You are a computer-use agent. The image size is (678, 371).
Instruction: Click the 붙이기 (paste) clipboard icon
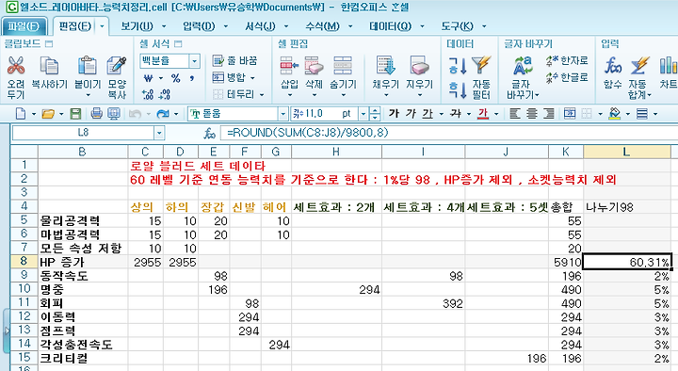pyautogui.click(x=88, y=66)
